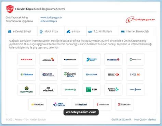Pick the HSBC bank logo
The height and width of the screenshot is (126, 162).
tap(113, 75)
